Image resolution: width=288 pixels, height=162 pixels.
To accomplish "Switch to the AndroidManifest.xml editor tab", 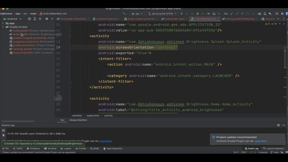I will pyautogui.click(x=205, y=19).
